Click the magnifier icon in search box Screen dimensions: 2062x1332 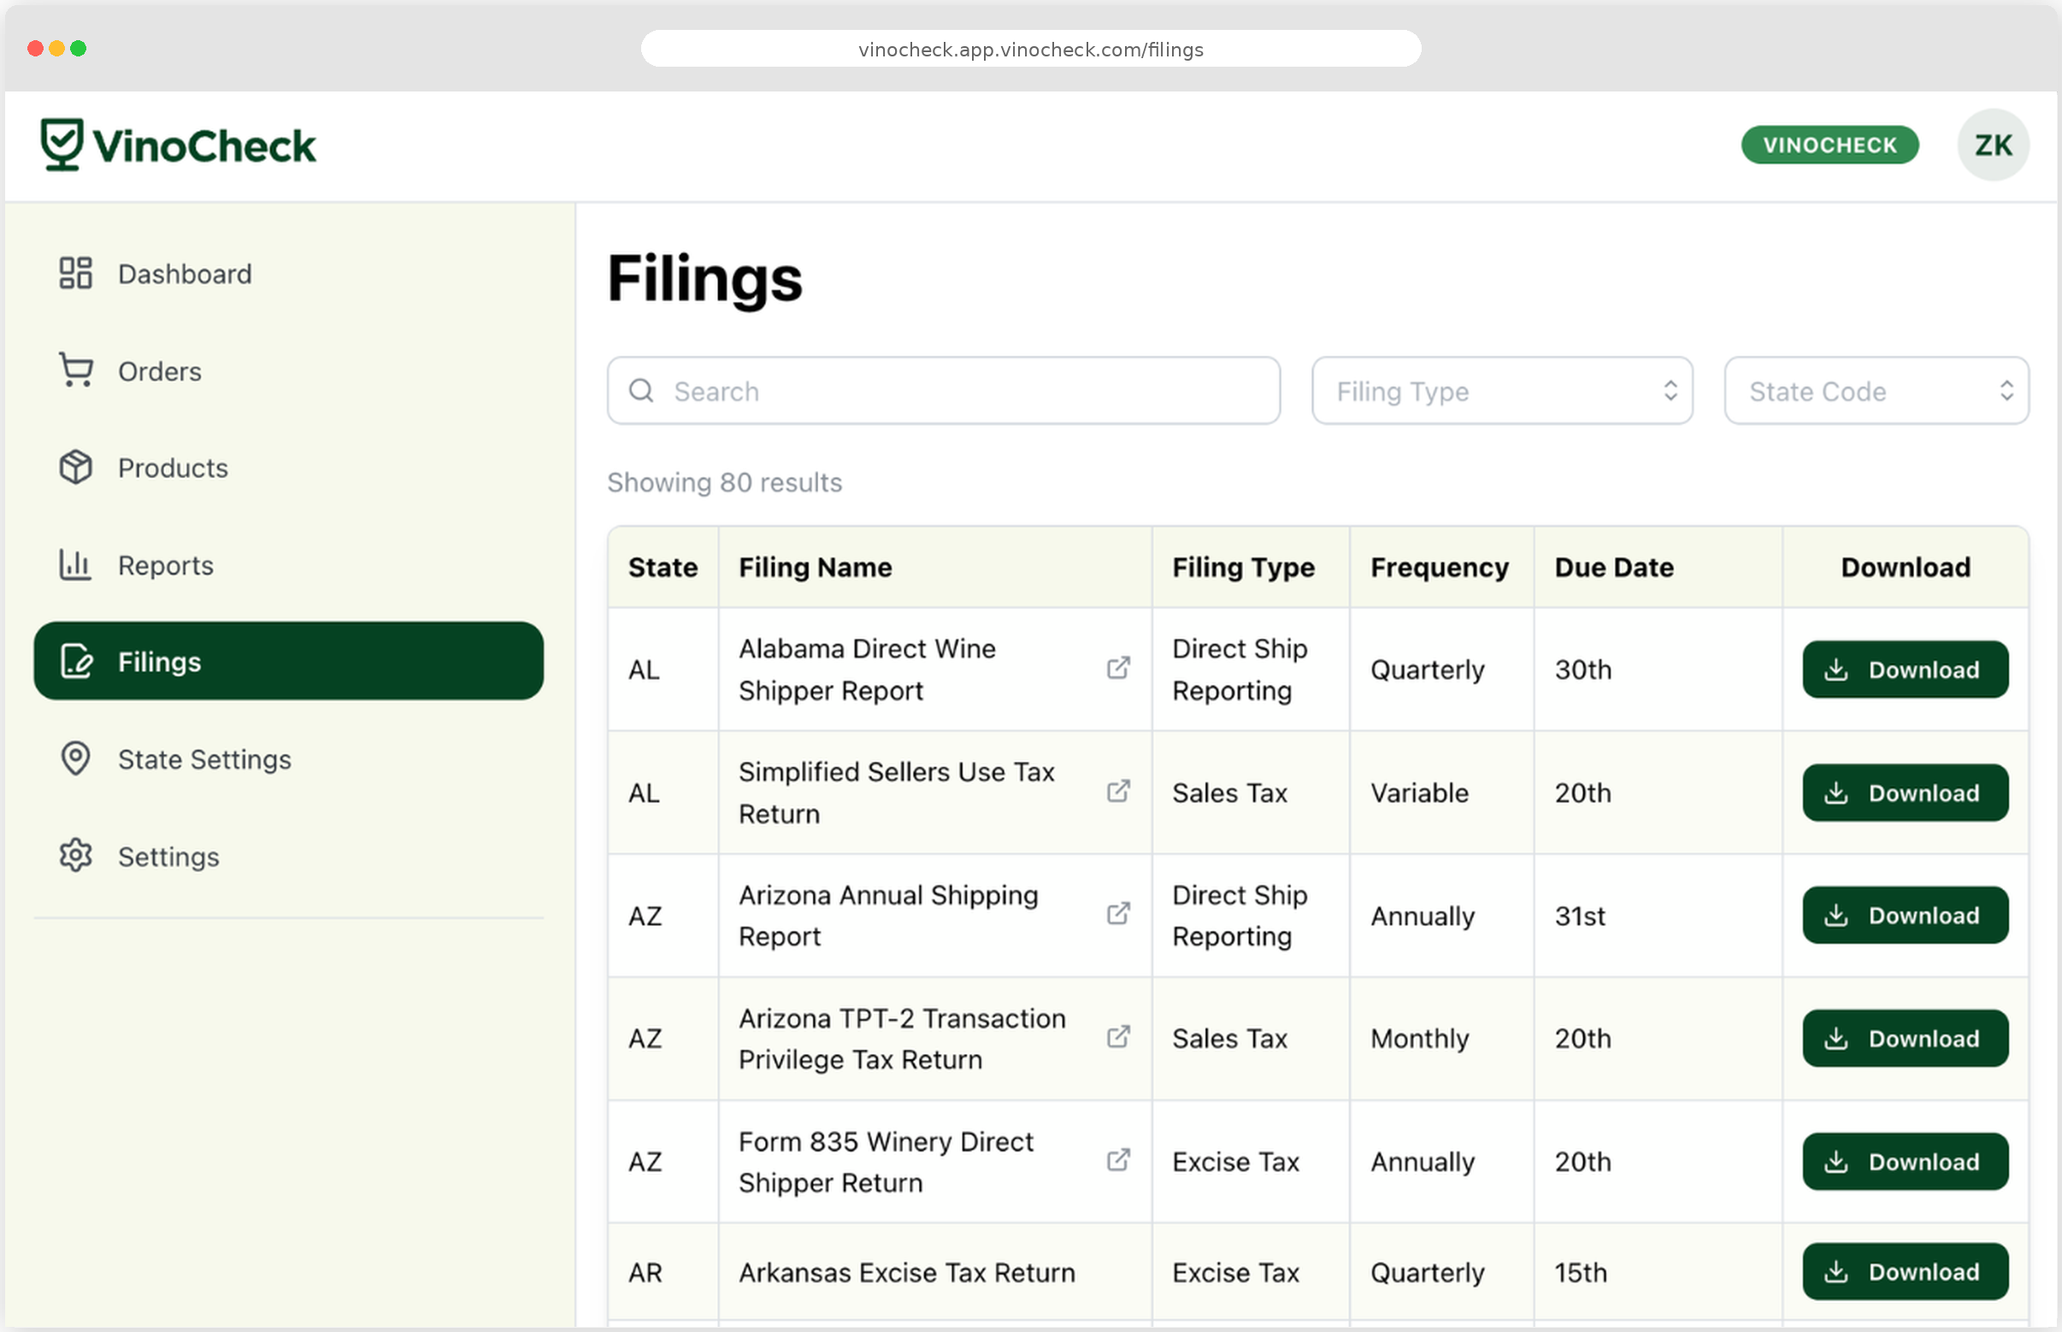641,391
